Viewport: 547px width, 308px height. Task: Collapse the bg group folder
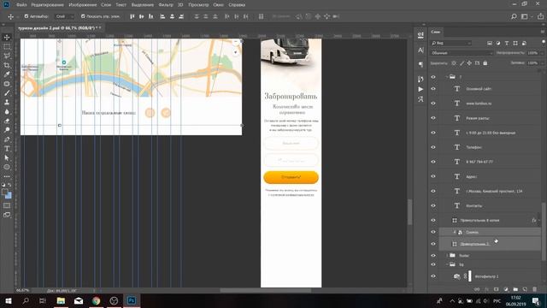click(x=447, y=264)
